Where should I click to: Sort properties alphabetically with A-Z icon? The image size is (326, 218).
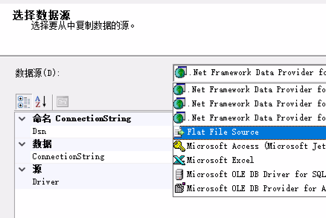(40, 101)
